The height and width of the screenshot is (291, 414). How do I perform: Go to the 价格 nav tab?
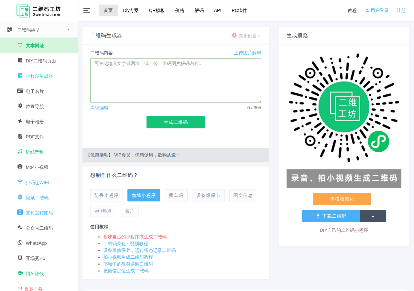[x=180, y=10]
